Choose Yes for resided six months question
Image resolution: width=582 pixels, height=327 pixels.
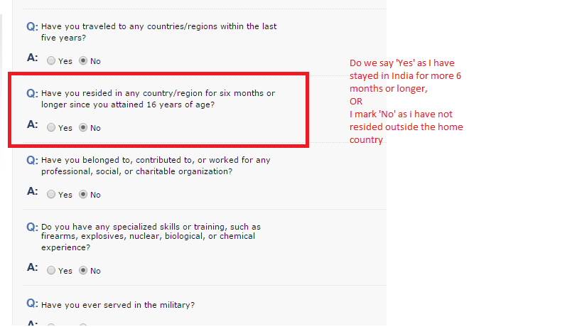click(x=51, y=128)
